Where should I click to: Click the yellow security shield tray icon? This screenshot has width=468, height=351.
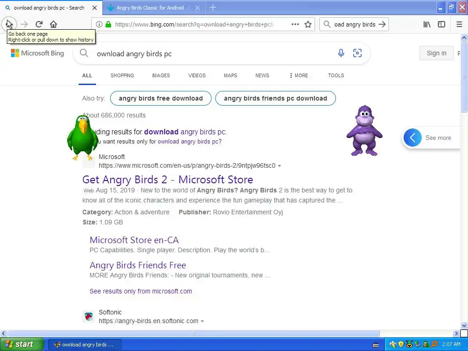coord(401,345)
